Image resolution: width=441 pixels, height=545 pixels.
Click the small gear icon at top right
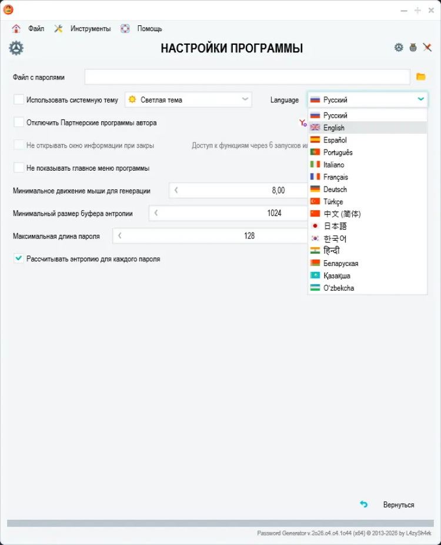pos(399,48)
